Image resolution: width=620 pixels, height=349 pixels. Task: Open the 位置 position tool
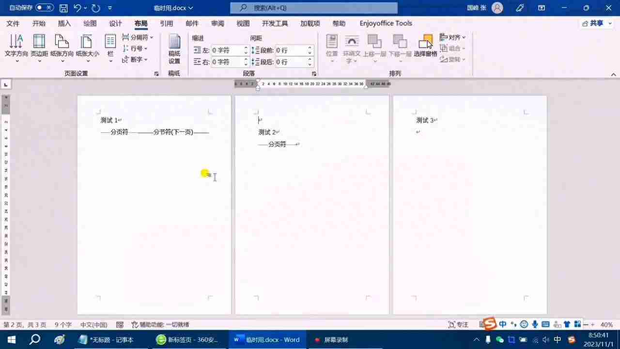point(332,48)
